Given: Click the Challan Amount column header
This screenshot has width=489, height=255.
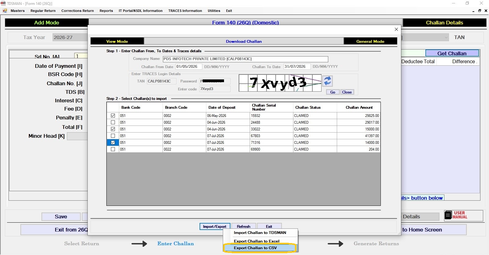Looking at the screenshot, I should click(x=359, y=107).
